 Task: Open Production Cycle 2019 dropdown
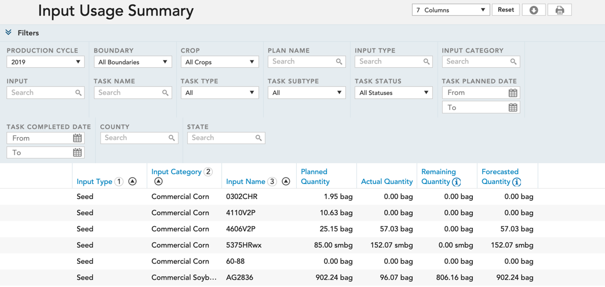(x=46, y=62)
